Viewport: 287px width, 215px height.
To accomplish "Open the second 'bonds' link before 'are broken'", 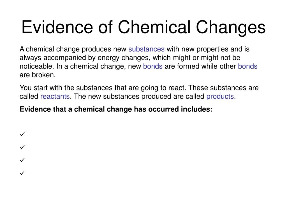I will [248, 66].
